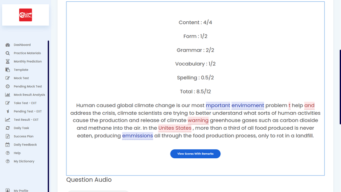Click the Pending Test - EXT icon

[x=8, y=111]
